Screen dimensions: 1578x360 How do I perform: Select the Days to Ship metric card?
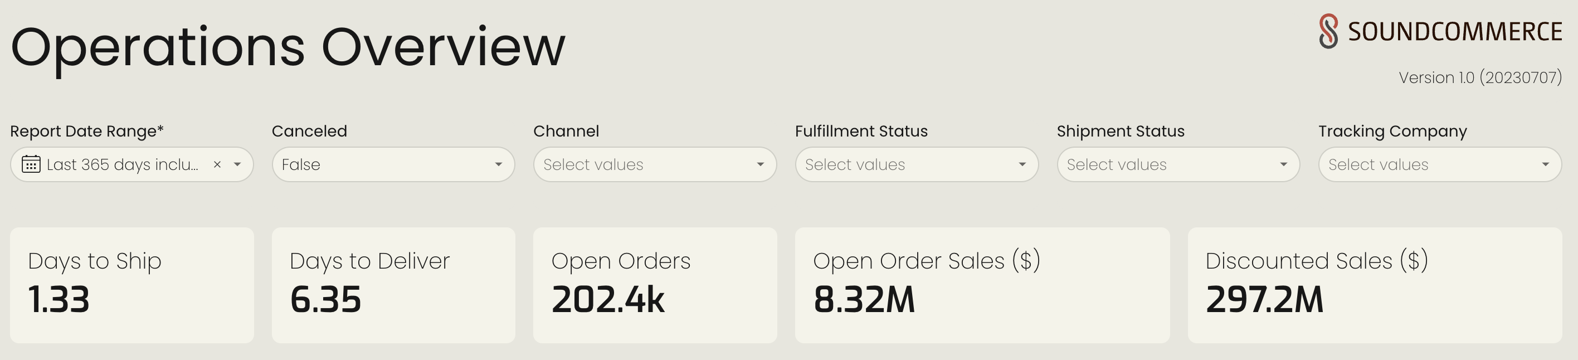point(131,285)
